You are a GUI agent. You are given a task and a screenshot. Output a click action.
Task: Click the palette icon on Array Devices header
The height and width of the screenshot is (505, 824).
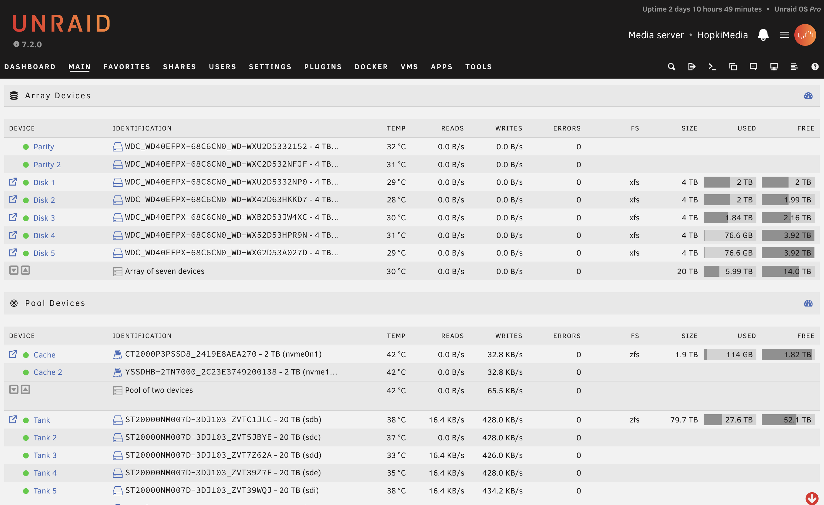pyautogui.click(x=809, y=95)
